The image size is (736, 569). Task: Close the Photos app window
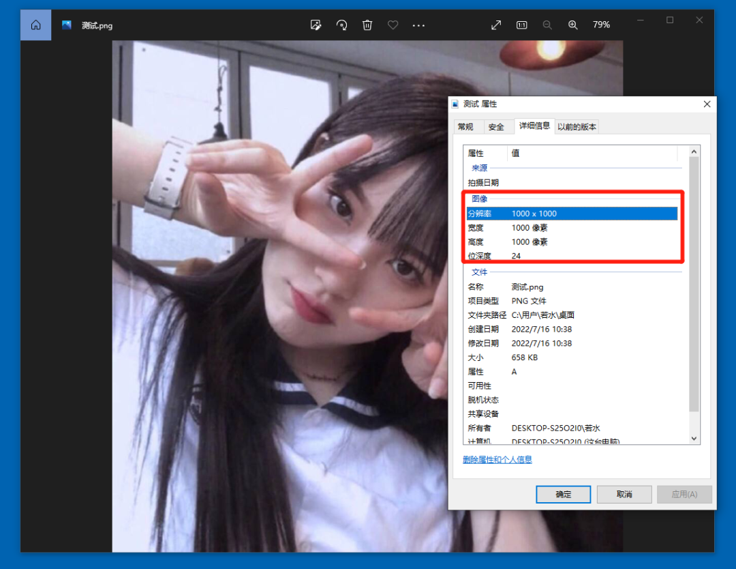pos(699,20)
